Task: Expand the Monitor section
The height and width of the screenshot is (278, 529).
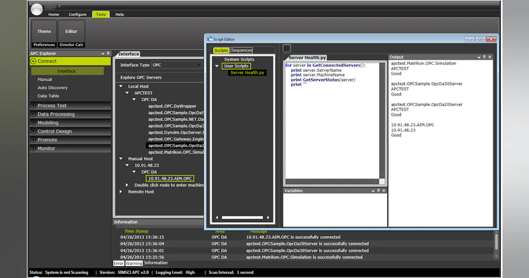Action: point(70,148)
